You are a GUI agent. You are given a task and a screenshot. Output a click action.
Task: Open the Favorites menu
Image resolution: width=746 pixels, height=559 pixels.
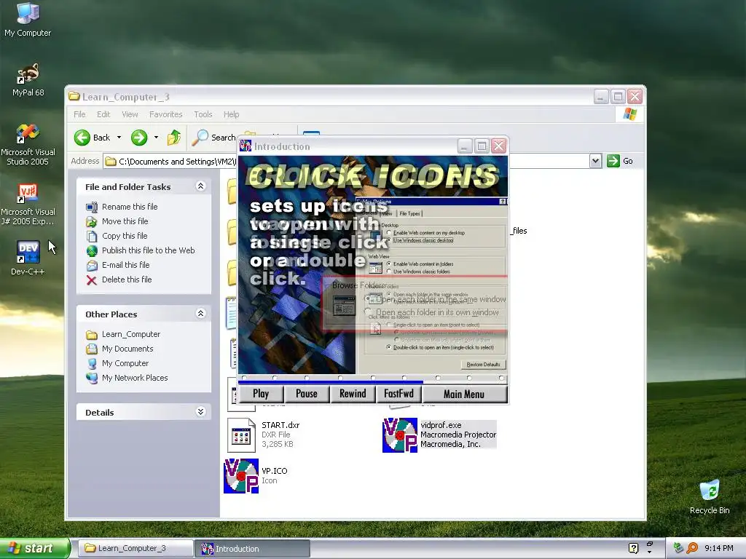165,114
